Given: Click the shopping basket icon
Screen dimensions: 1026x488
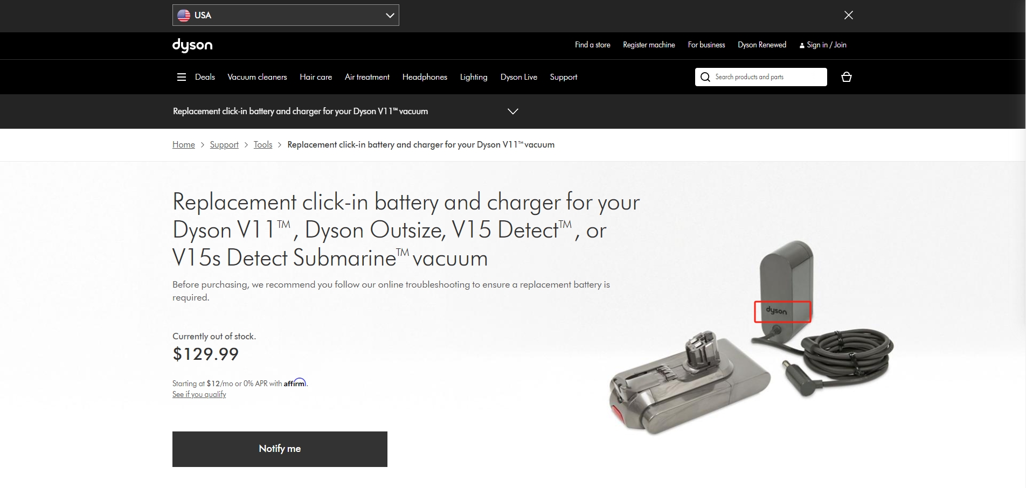Looking at the screenshot, I should 846,77.
